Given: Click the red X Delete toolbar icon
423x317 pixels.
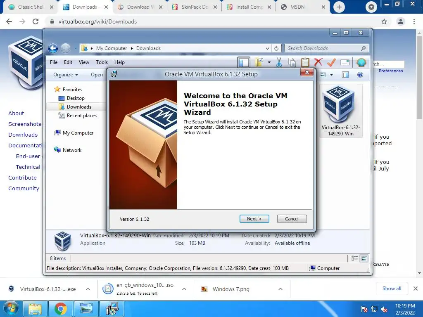Looking at the screenshot, I should (x=318, y=62).
